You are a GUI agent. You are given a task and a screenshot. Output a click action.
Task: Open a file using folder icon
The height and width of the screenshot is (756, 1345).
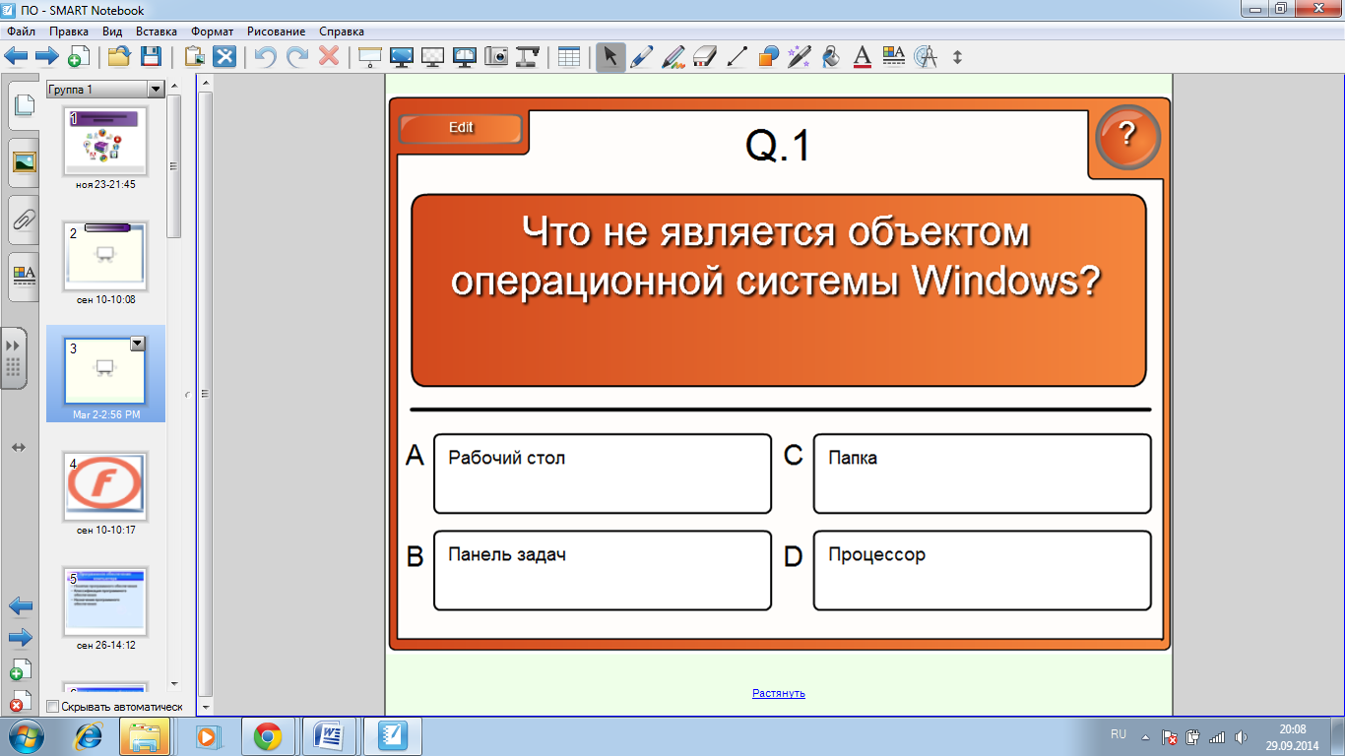[119, 56]
